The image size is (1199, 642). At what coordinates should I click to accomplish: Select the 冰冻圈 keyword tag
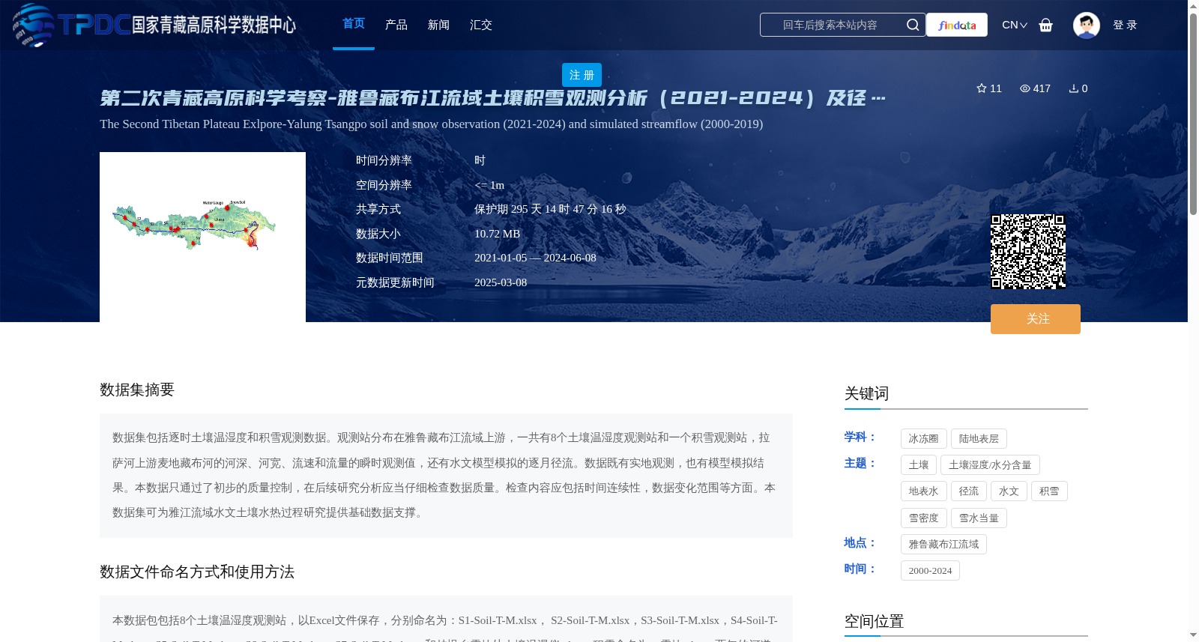point(924,439)
